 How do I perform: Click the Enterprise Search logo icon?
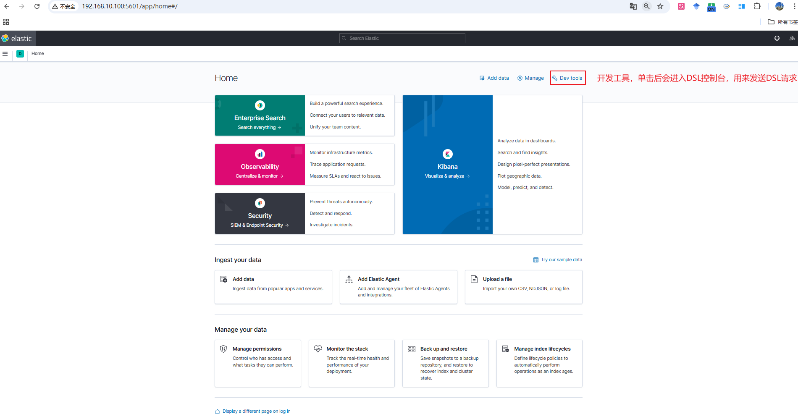point(260,105)
